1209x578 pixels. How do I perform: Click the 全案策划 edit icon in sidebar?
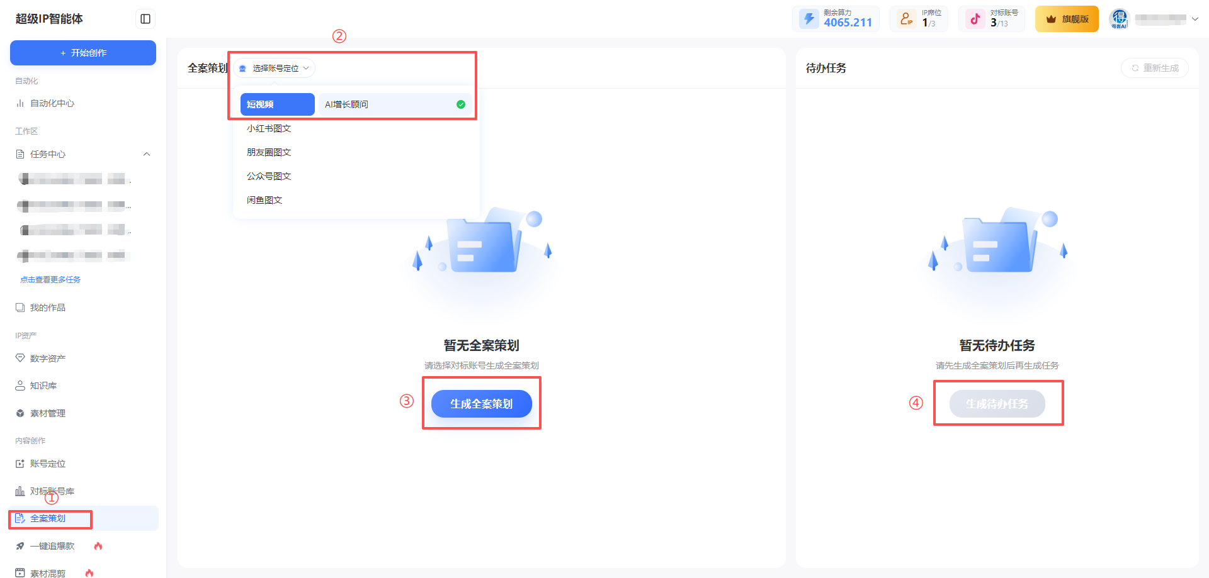[x=20, y=518]
